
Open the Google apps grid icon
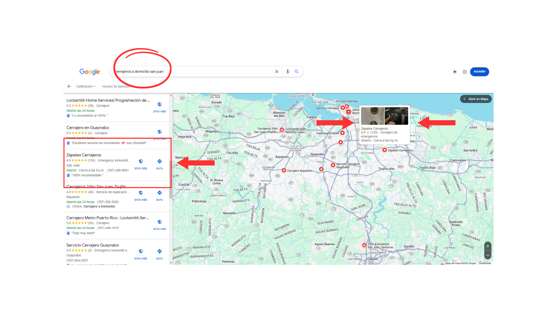coord(464,72)
